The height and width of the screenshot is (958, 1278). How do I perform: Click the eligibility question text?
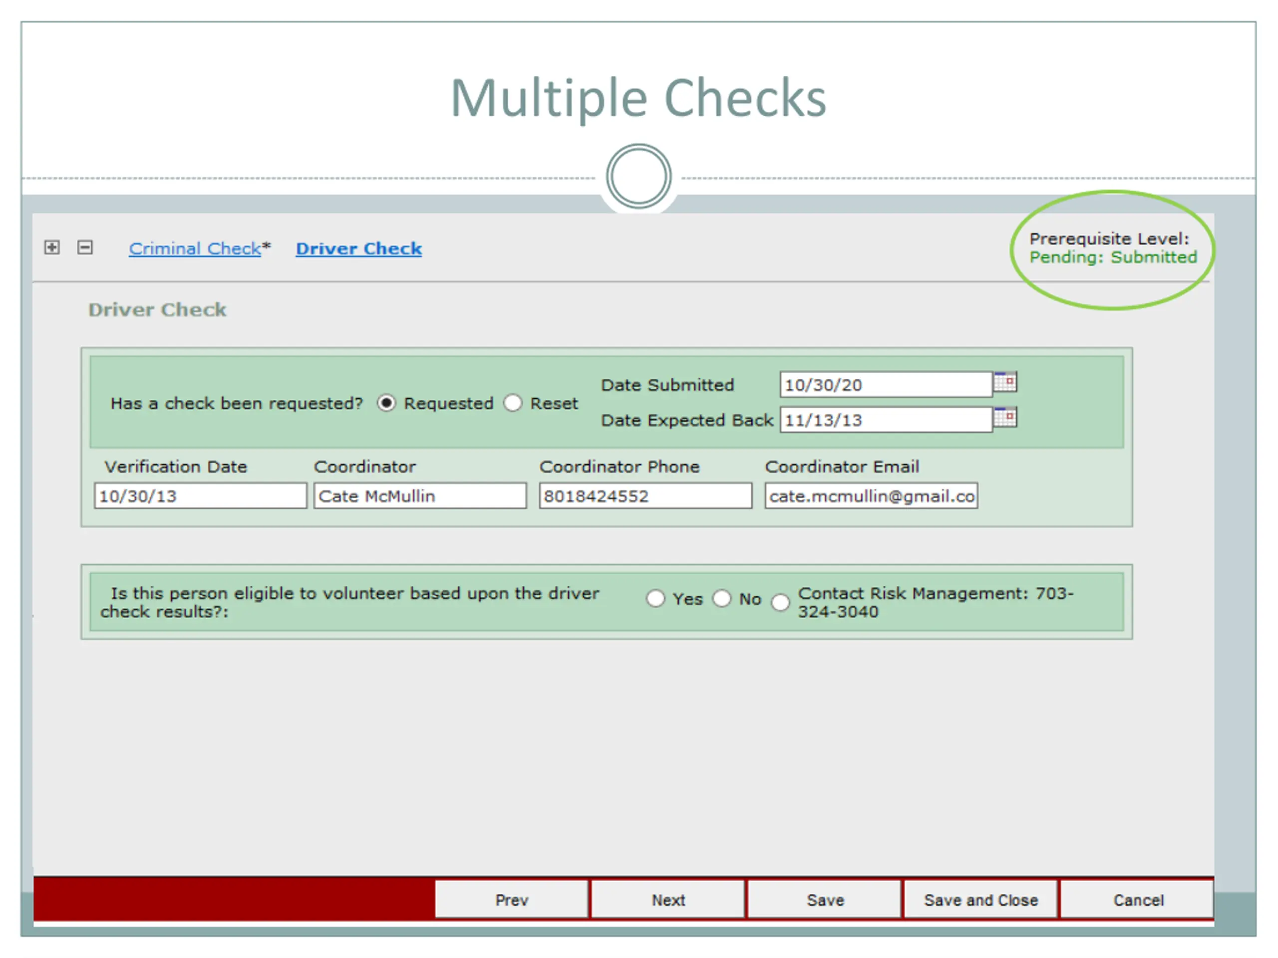click(x=350, y=602)
